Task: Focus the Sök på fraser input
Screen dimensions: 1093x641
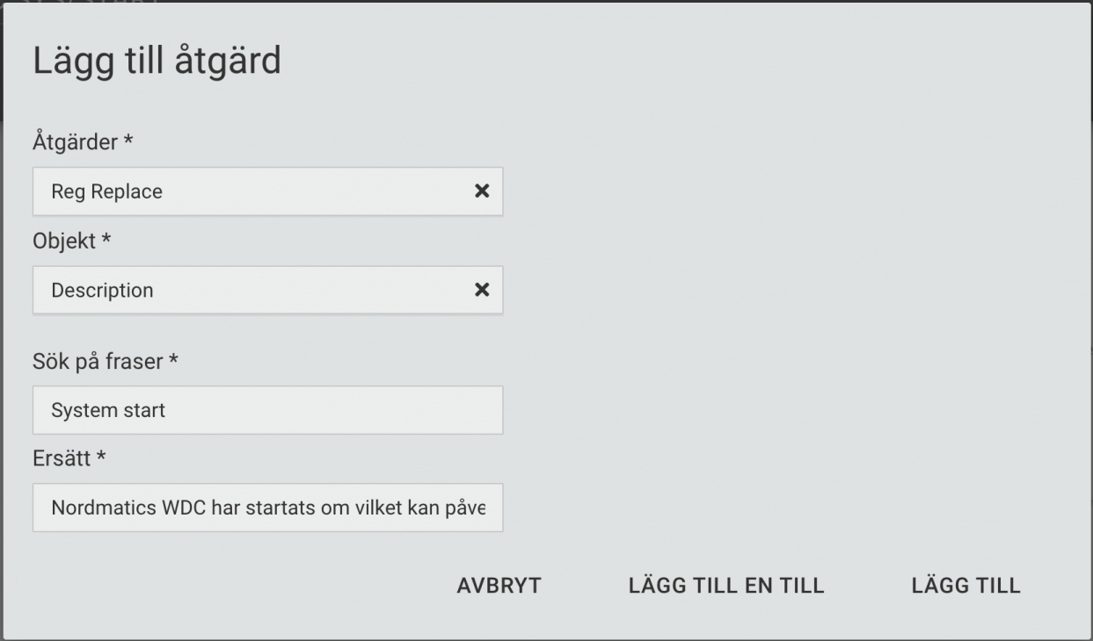Action: 268,410
